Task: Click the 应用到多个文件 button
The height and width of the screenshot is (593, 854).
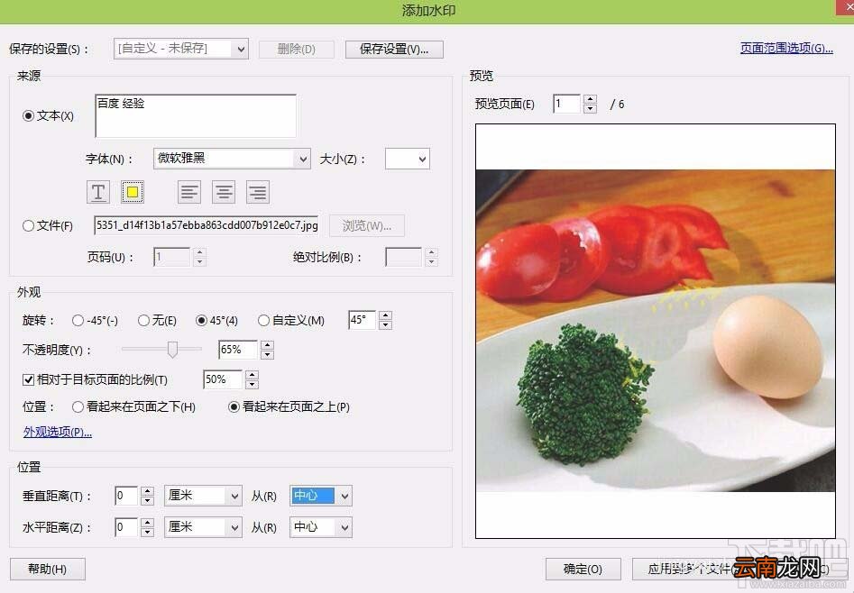Action: click(688, 569)
